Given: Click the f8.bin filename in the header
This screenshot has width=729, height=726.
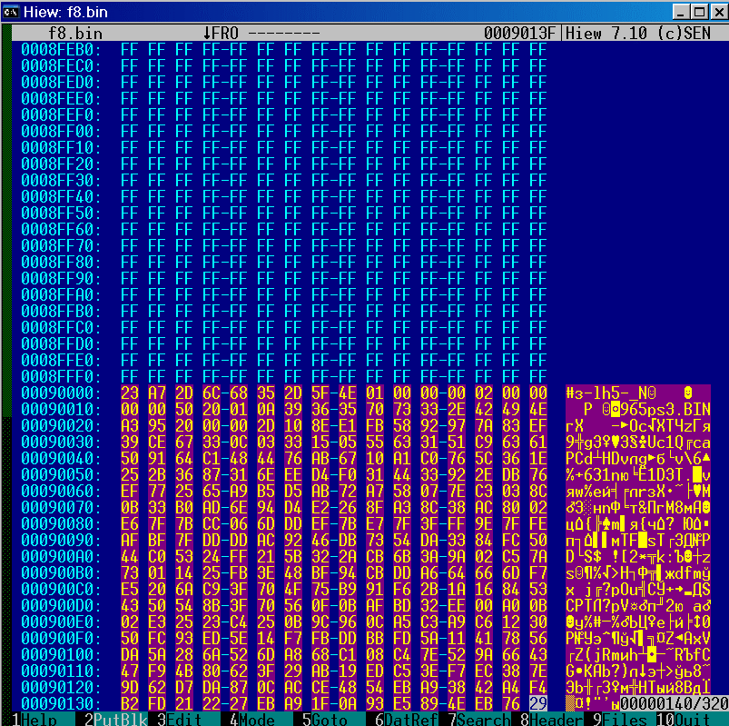Looking at the screenshot, I should point(75,33).
